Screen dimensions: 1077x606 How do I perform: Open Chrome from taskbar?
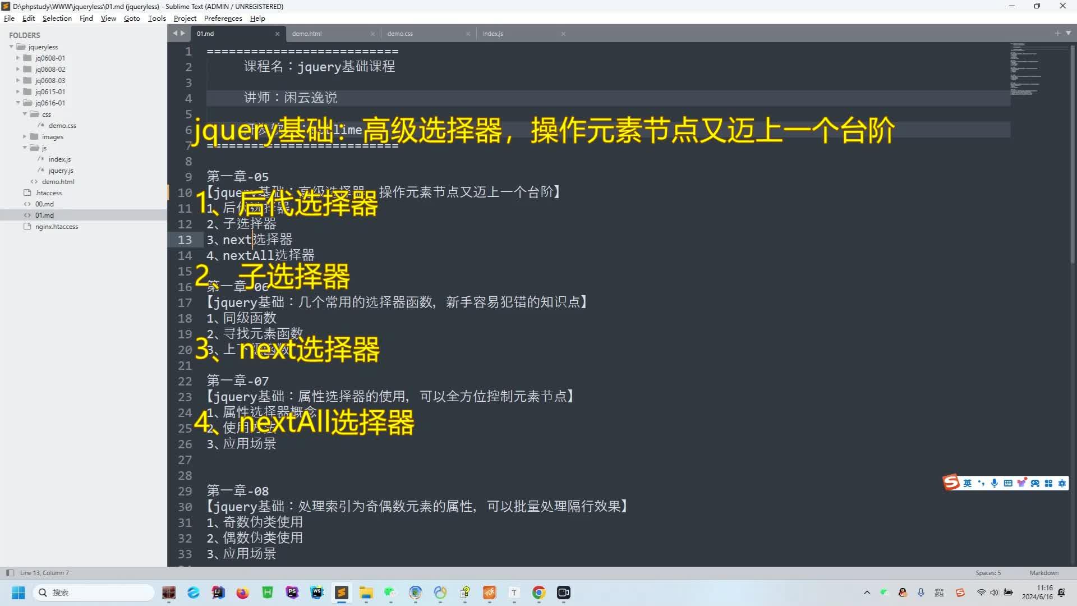pos(538,593)
